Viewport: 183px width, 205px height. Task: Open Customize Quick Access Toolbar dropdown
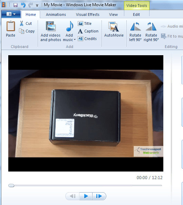[x=37, y=6]
